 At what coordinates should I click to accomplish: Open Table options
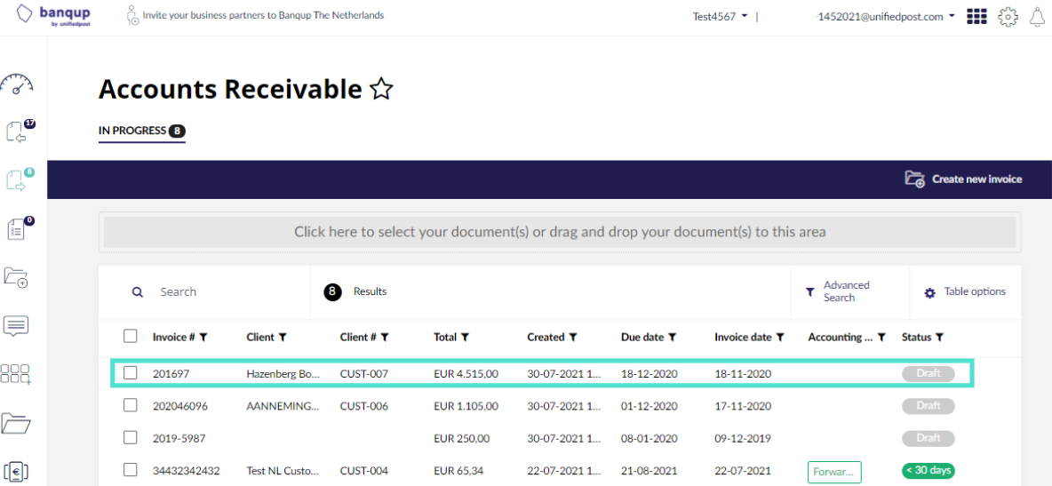(x=965, y=292)
